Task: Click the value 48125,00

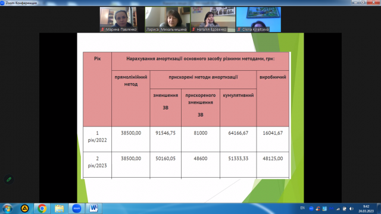Action: tap(273, 159)
